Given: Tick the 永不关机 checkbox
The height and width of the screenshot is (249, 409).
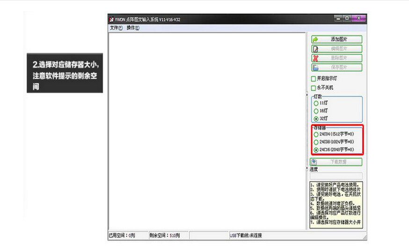Looking at the screenshot, I should coord(314,88).
